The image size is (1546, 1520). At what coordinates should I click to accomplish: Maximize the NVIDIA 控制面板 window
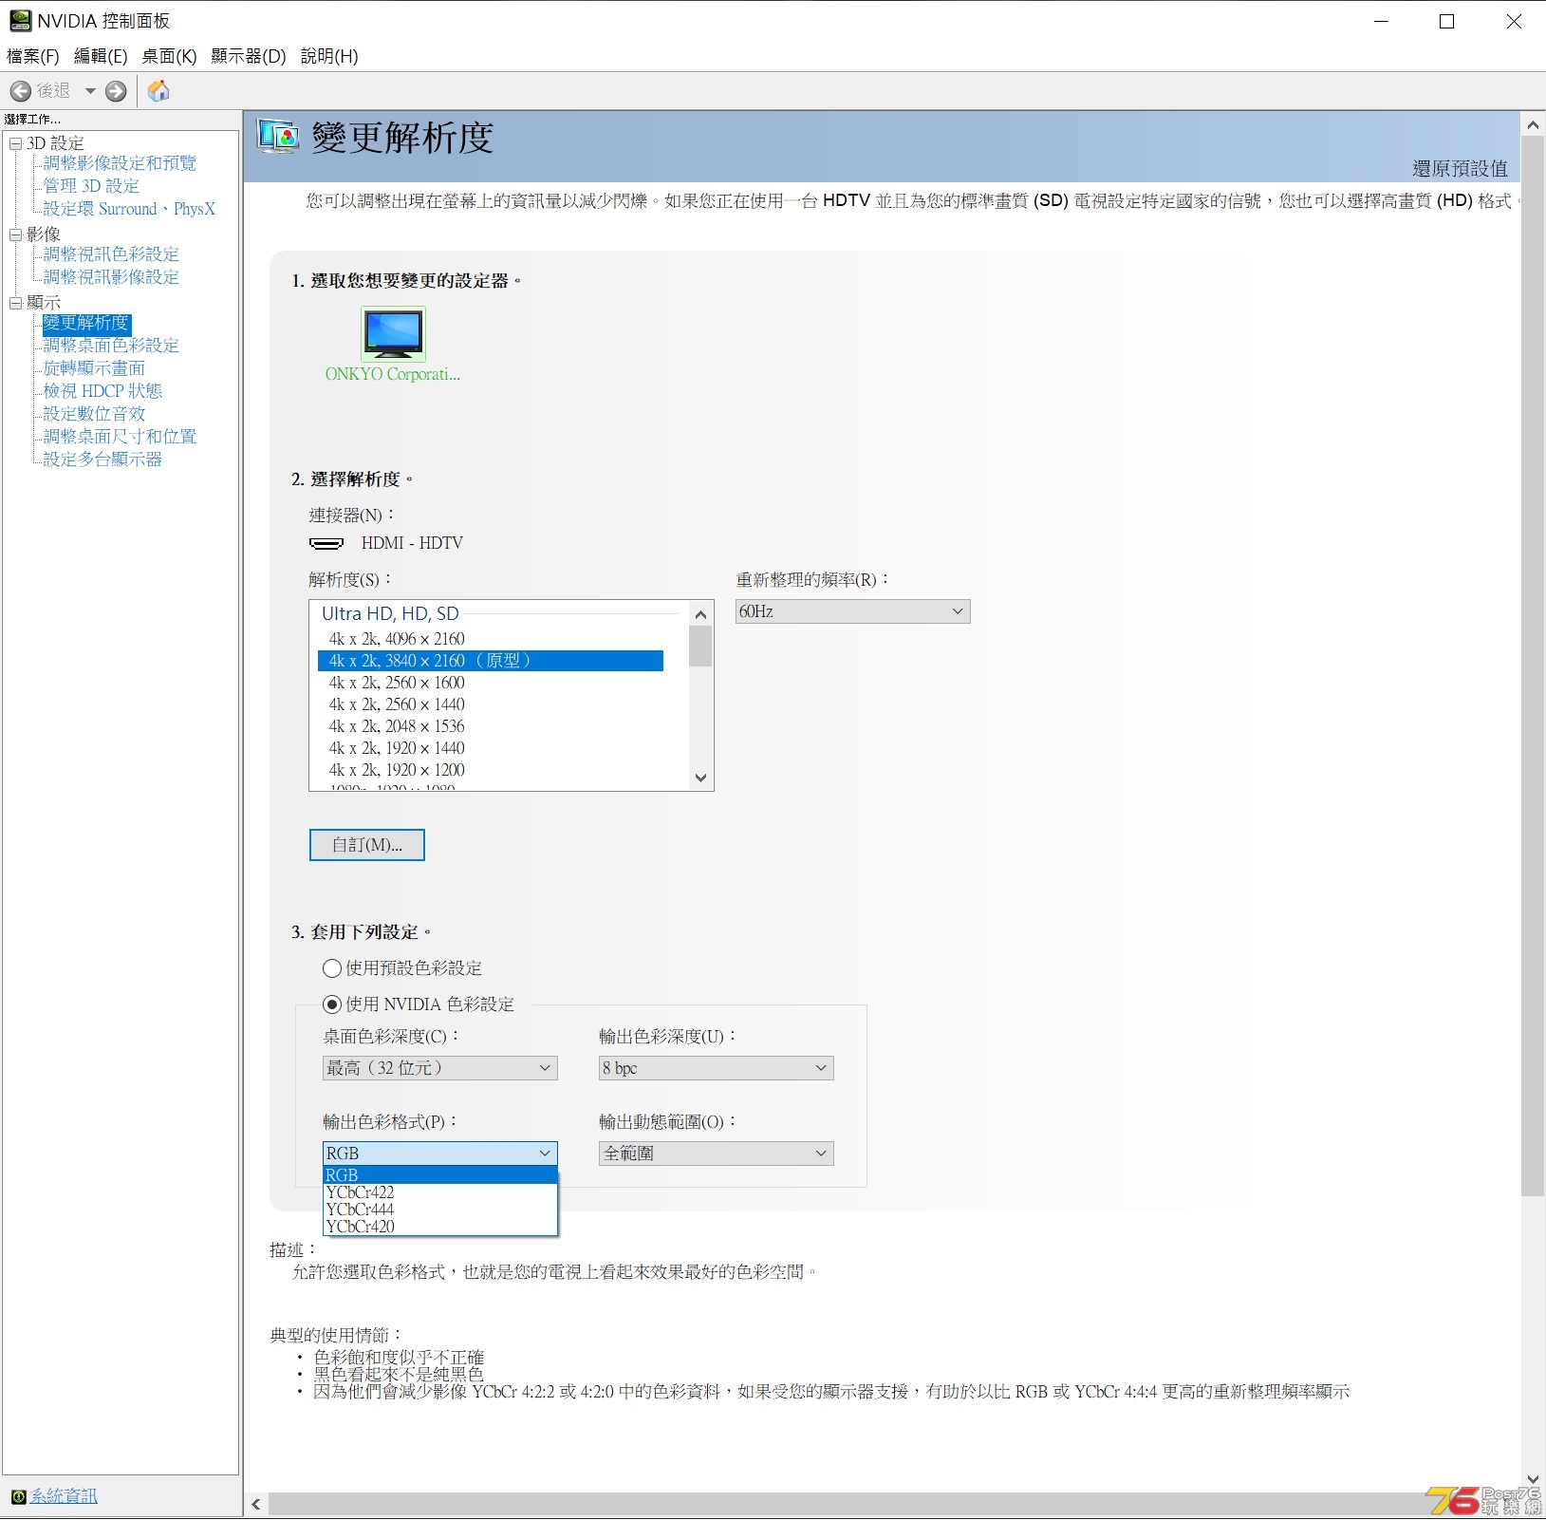[x=1447, y=22]
